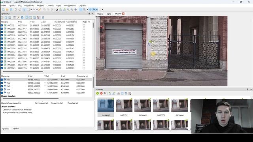Toggle rightmost column checkbox for IMG0031
This screenshot has height=142, width=253.
84,25
